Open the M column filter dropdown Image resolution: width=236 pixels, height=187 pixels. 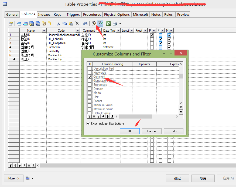(x=171, y=31)
